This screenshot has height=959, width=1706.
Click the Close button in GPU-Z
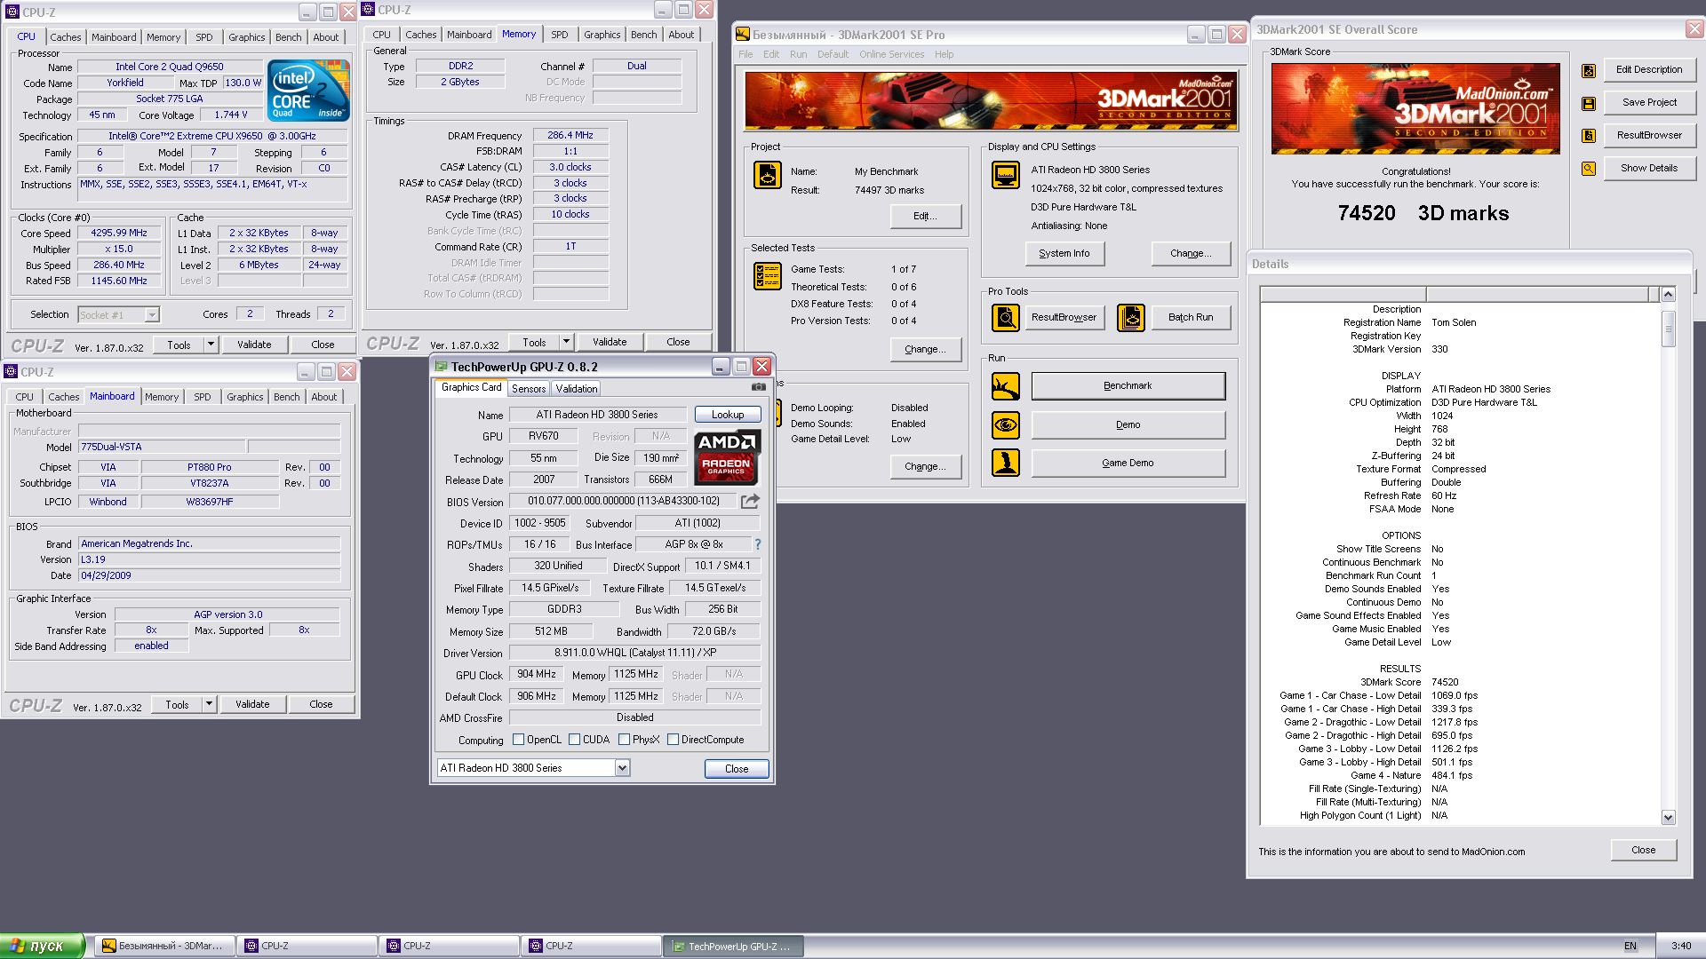click(x=737, y=769)
